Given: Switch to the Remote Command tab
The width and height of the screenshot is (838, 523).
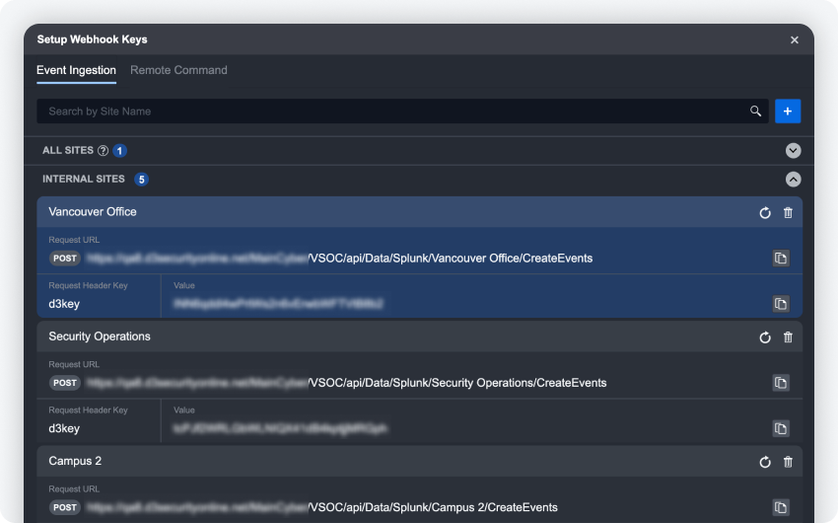Looking at the screenshot, I should 178,70.
